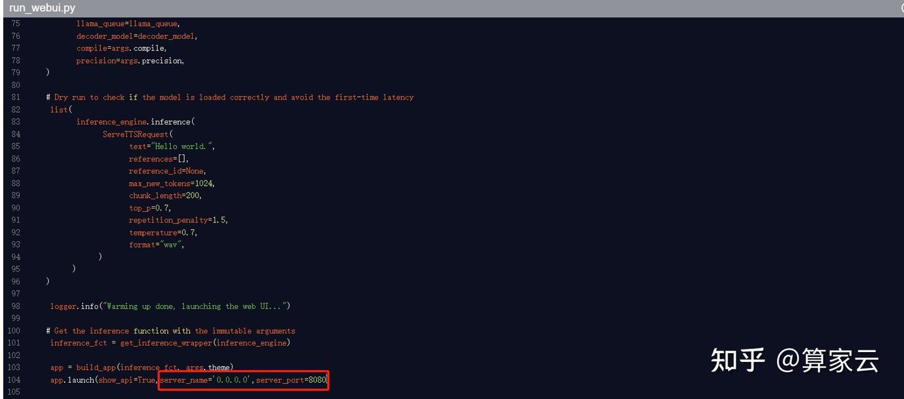Click the Dry run comment line

coord(230,97)
